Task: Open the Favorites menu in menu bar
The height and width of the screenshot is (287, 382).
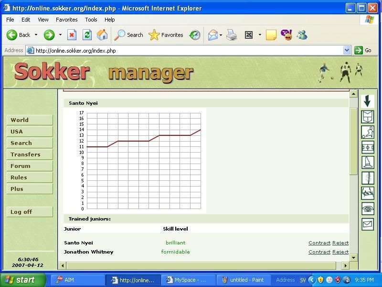Action: click(x=66, y=20)
